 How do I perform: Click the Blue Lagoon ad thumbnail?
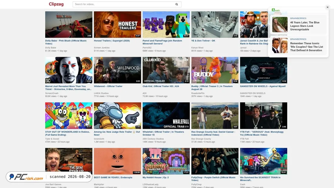coord(280,25)
